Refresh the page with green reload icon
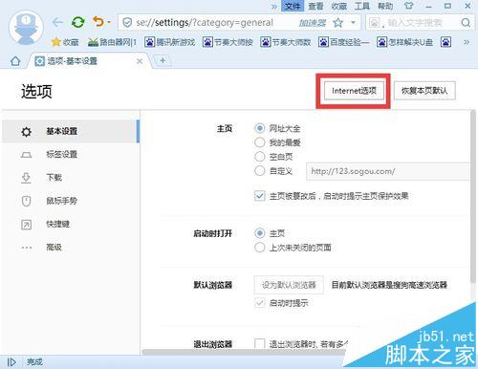478x369 pixels. [x=78, y=22]
